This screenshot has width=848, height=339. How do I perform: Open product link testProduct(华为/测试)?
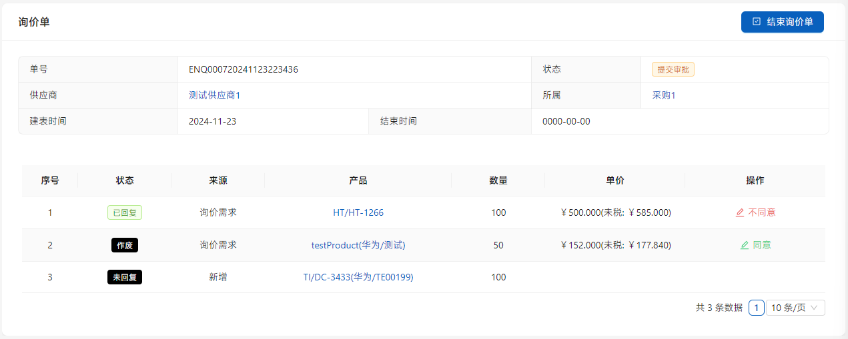358,245
